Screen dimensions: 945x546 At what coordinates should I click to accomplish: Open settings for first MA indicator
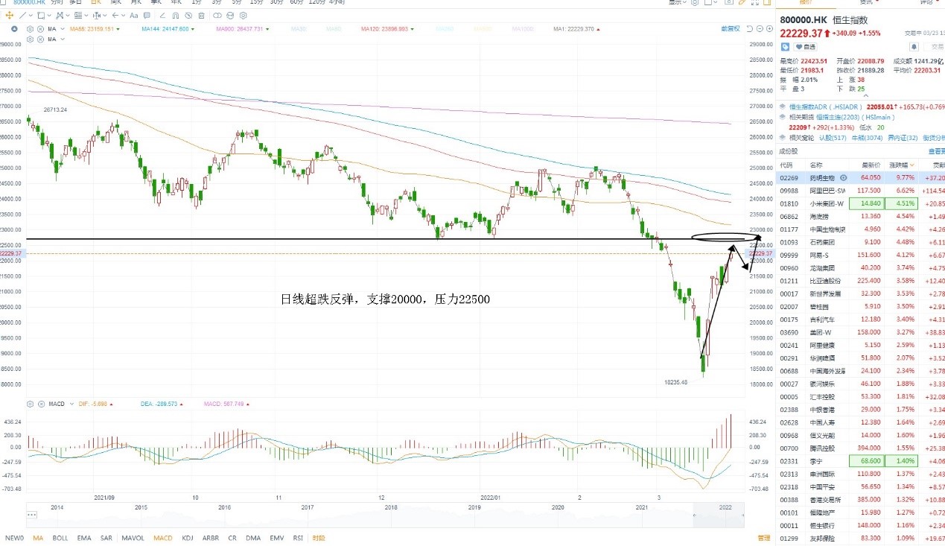click(x=30, y=29)
